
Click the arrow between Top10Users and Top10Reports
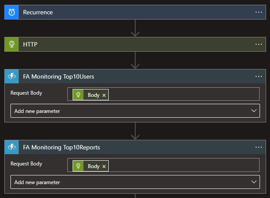pyautogui.click(x=135, y=131)
